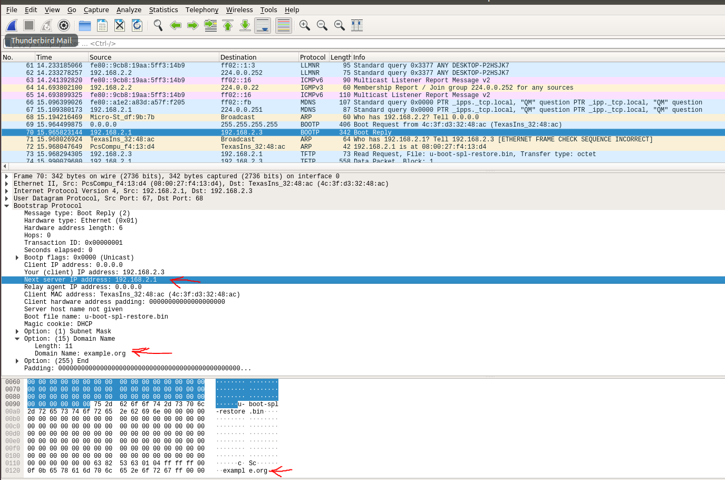
Task: Jump to the first packet
Action: point(228,25)
